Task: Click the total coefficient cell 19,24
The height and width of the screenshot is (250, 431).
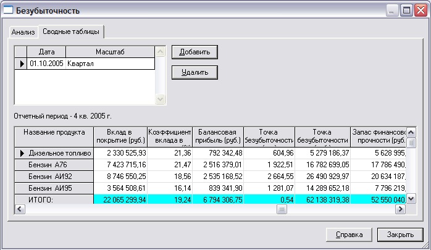Action: [x=170, y=199]
